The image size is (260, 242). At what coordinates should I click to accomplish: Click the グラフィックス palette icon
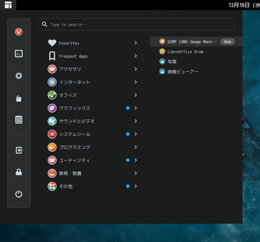pos(52,108)
